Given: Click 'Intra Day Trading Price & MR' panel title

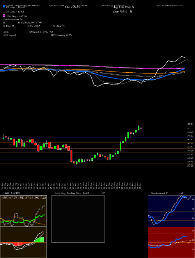Looking at the screenshot, I should [72, 193].
